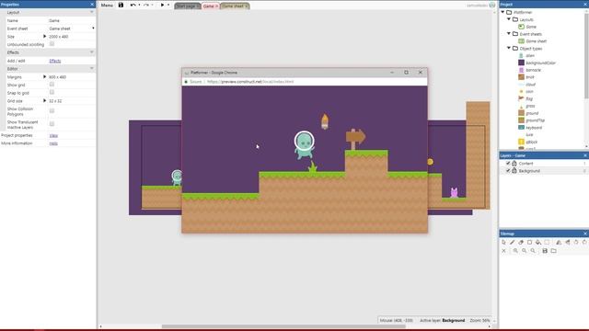589x331 pixels.
Task: Select the brick object type
Action: coord(530,77)
